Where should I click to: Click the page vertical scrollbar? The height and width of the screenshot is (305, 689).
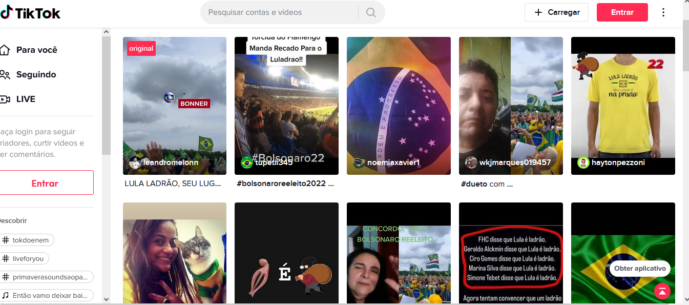click(x=685, y=45)
